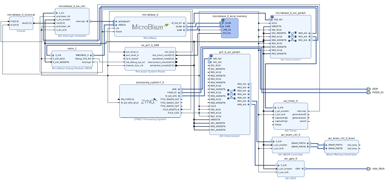
Task: Select the rst_ps7_0_50M block title
Action: (150, 45)
